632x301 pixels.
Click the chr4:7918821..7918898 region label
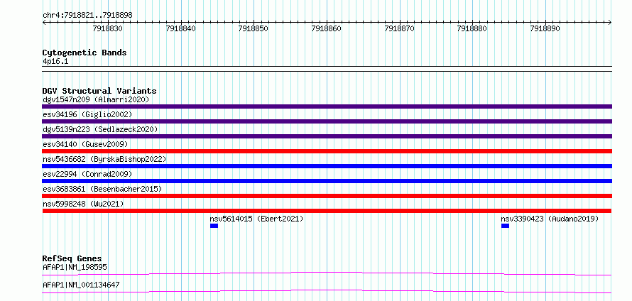point(87,15)
